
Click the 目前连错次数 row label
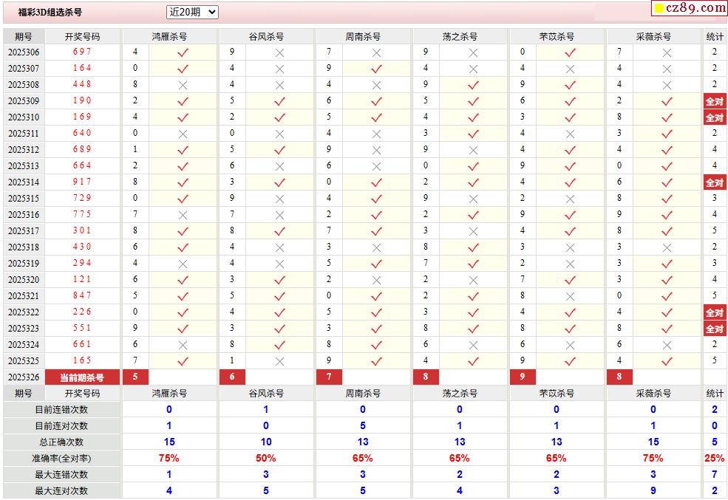pos(62,410)
